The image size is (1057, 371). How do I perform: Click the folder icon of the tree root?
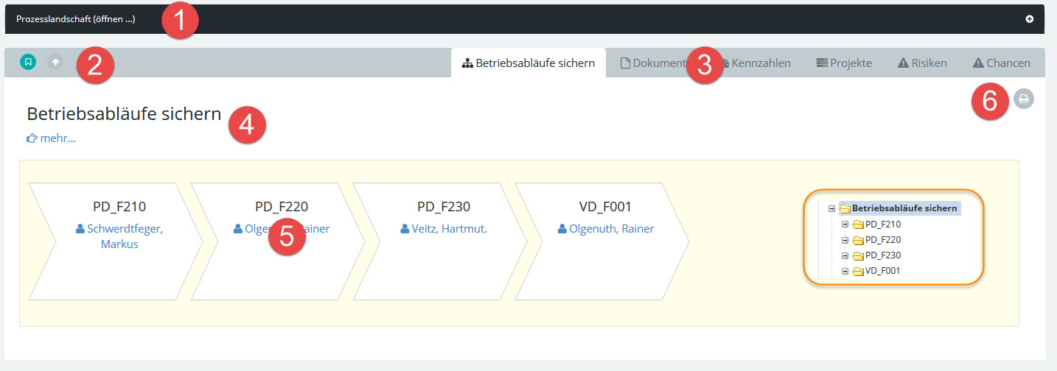tap(845, 208)
